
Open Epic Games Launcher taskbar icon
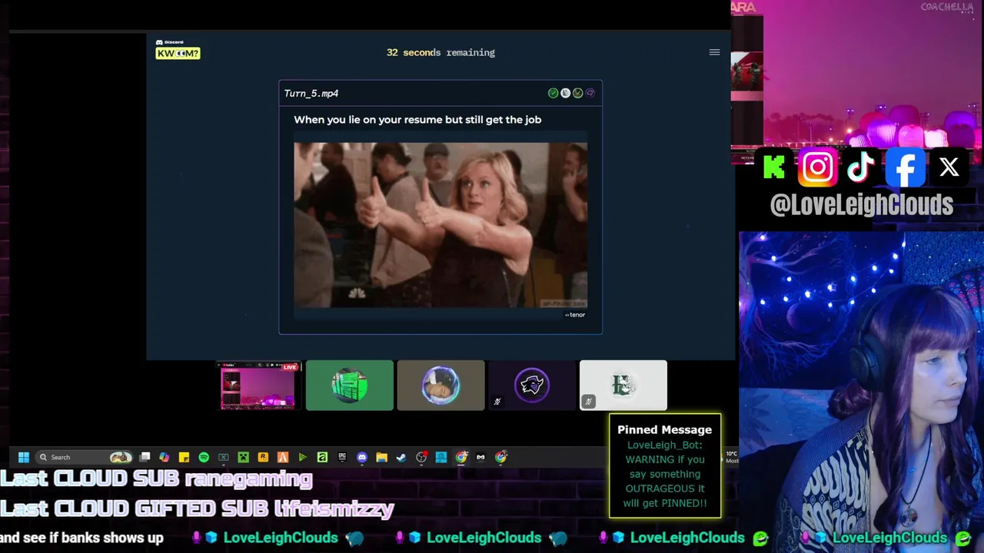coord(342,457)
